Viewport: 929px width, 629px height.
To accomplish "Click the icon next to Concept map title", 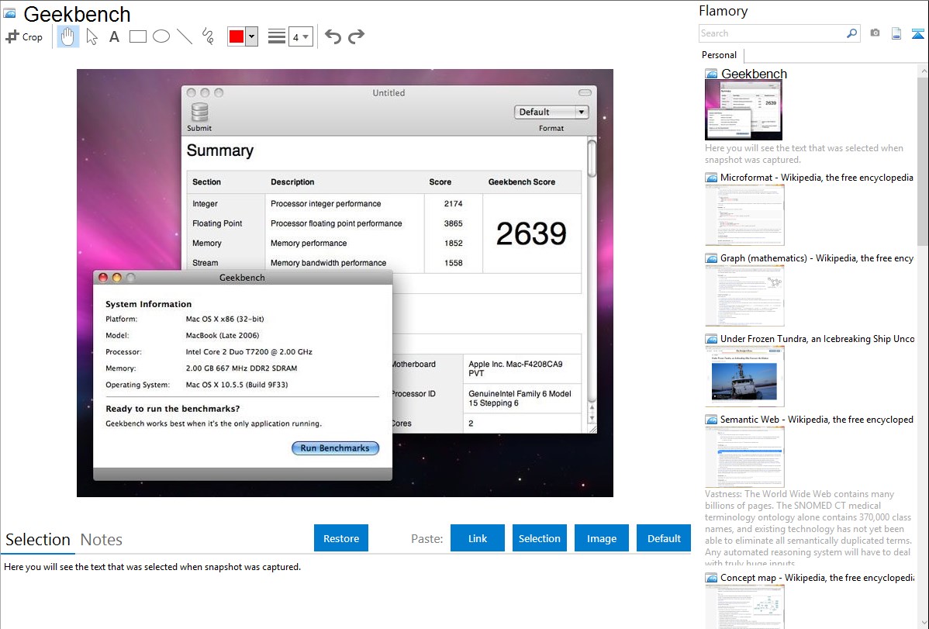I will (x=711, y=578).
